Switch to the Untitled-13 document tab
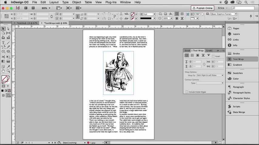Image resolution: width=259 pixels, height=145 pixels. (x=27, y=23)
